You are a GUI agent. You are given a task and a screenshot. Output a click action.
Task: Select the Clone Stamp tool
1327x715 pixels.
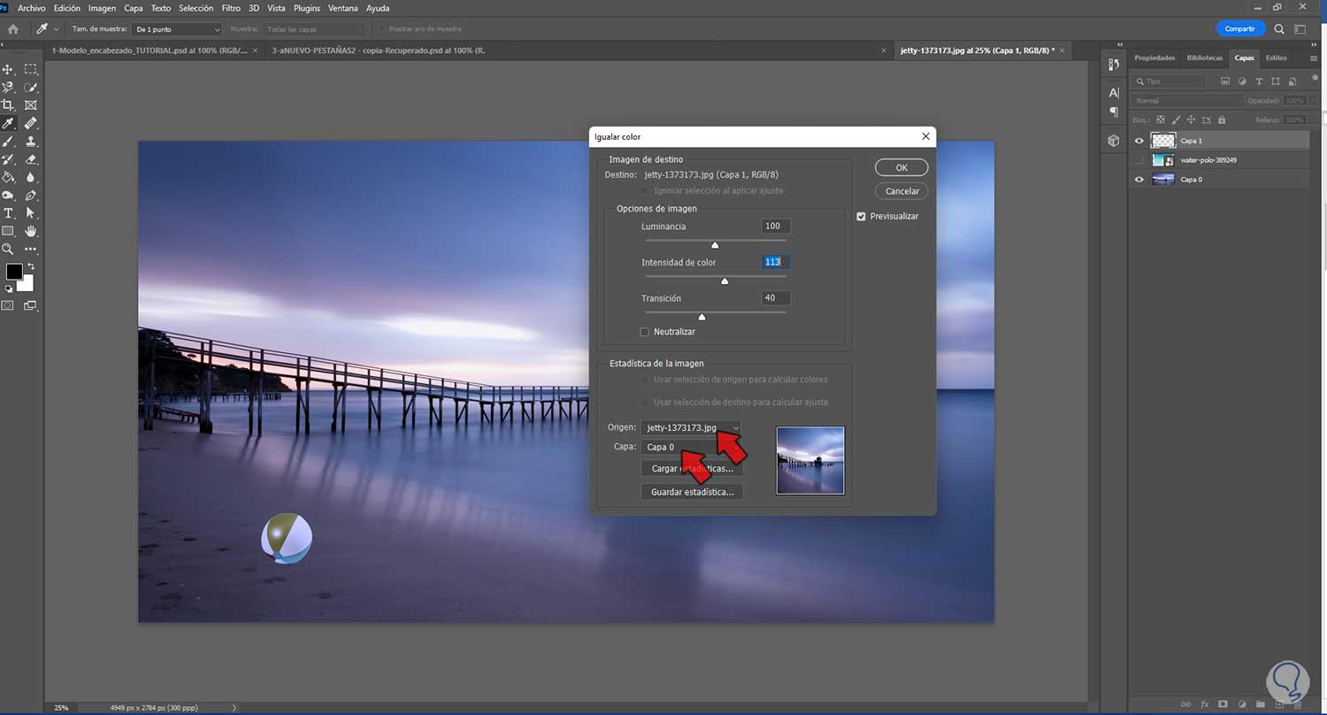[31, 142]
